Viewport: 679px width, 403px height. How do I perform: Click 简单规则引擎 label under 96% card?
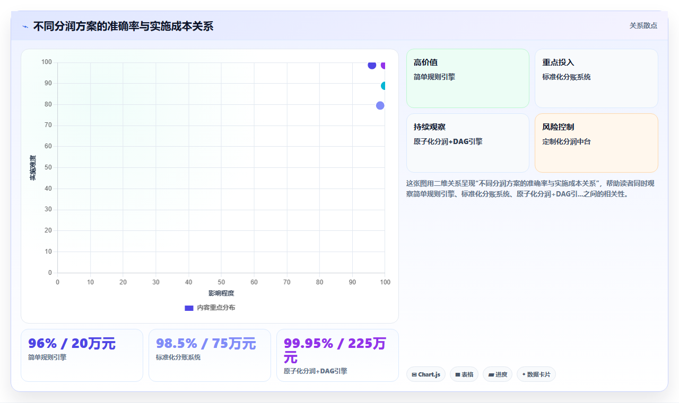click(47, 357)
